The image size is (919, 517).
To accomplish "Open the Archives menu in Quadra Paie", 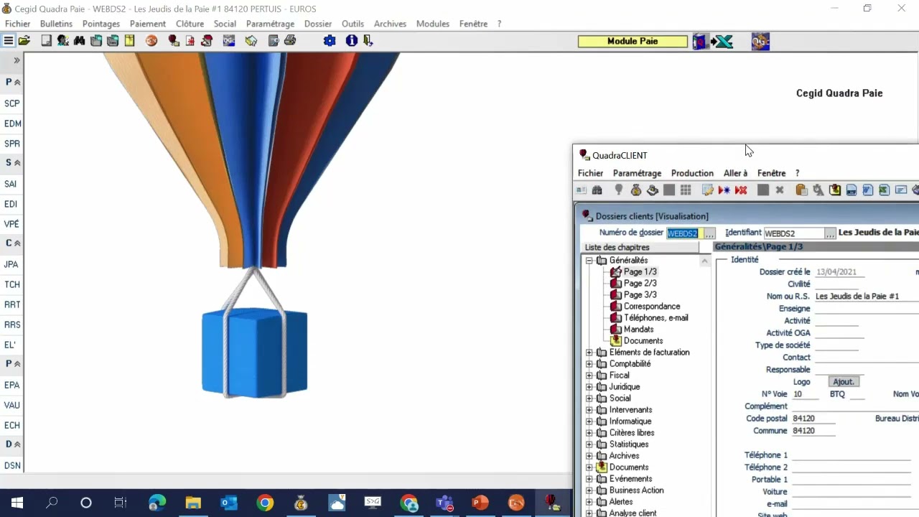I will pyautogui.click(x=390, y=24).
